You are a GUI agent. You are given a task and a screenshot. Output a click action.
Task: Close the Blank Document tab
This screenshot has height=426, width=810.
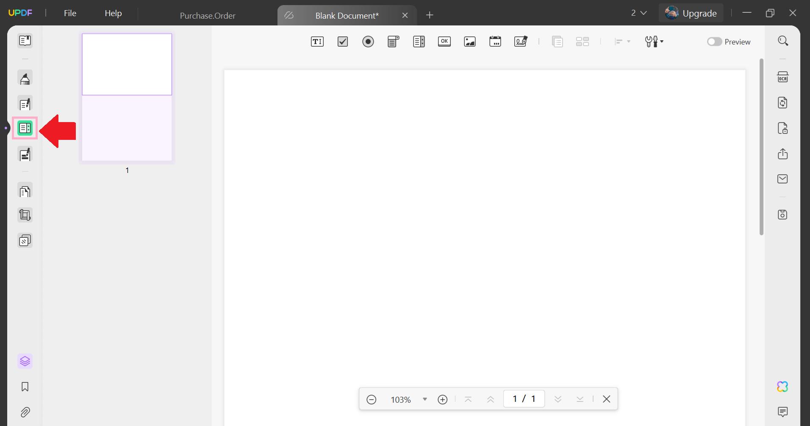click(405, 15)
